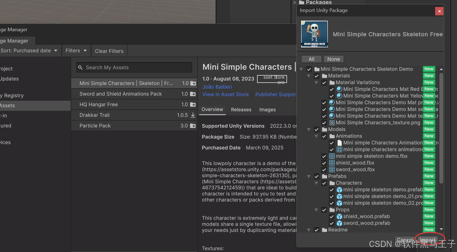Open João Baltieri publisher link
This screenshot has height=252, width=457.
pos(217,87)
